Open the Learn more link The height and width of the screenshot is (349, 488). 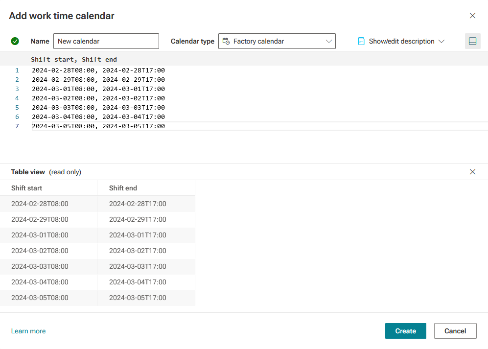[28, 331]
